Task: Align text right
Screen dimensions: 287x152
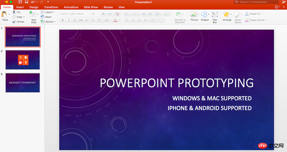Action: pos(139,20)
